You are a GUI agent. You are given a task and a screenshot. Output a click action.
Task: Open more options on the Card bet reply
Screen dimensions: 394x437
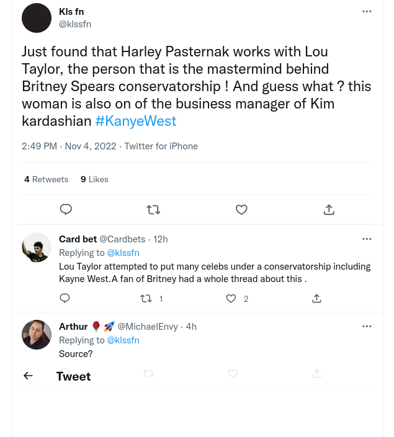(x=367, y=239)
